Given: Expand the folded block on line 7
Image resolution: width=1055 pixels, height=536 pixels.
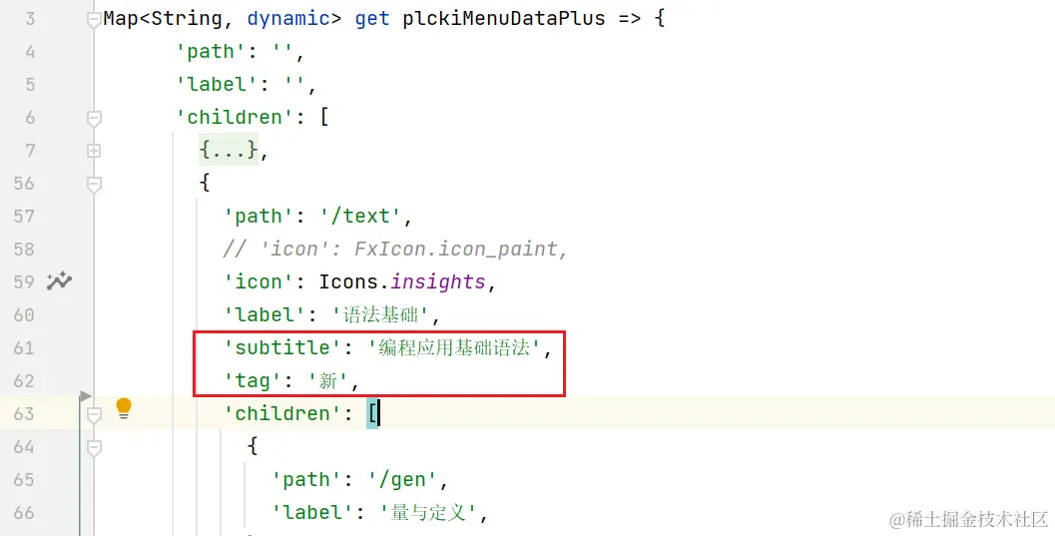Looking at the screenshot, I should point(94,151).
